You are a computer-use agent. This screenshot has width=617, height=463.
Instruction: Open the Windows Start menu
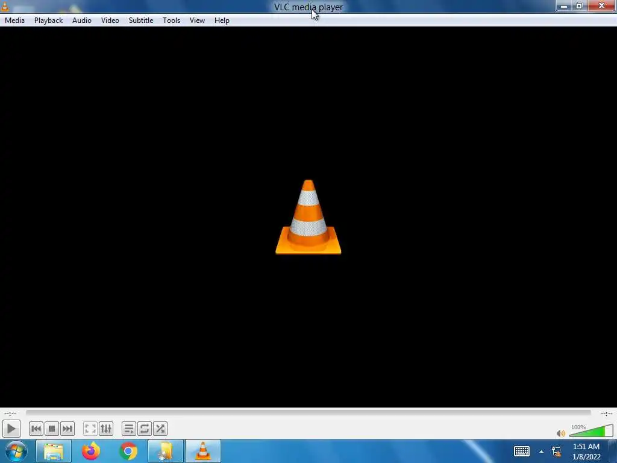[x=16, y=451]
